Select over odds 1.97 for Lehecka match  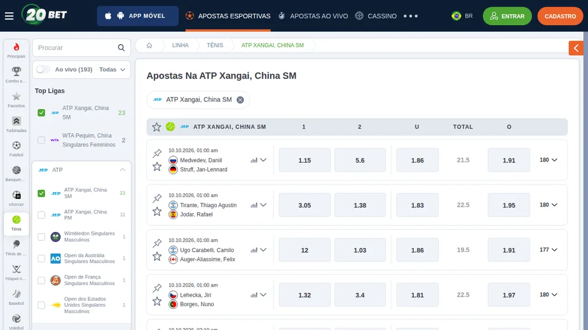(x=509, y=295)
